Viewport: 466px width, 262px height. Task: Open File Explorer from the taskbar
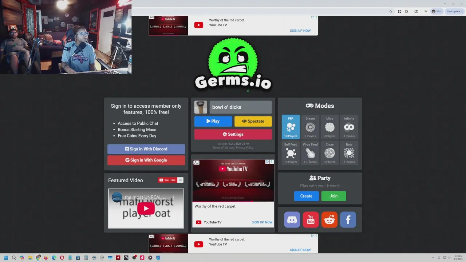click(30, 258)
